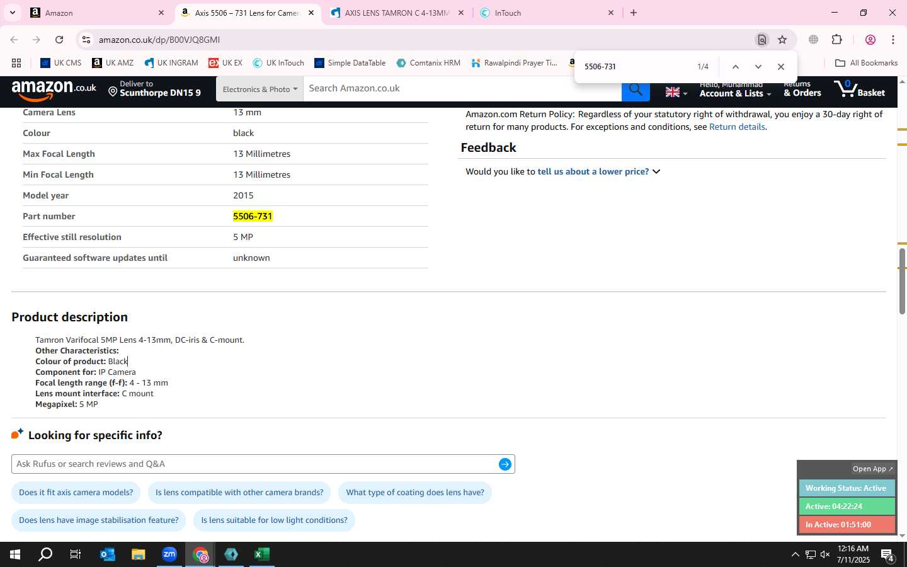Switch to the InTouch tab
907x567 pixels.
[x=547, y=13]
